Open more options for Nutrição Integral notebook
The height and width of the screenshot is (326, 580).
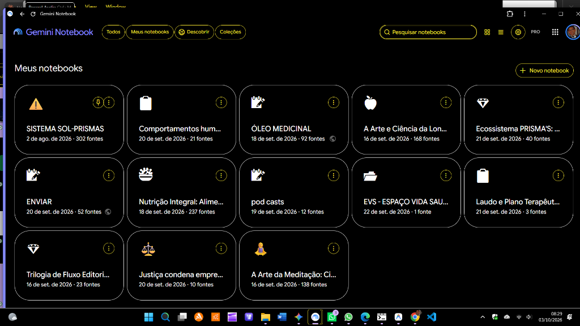click(x=221, y=175)
